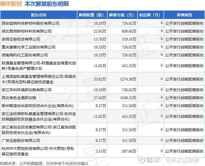
Task: Click the 锁定期（月） column header
Action: pos(151,15)
